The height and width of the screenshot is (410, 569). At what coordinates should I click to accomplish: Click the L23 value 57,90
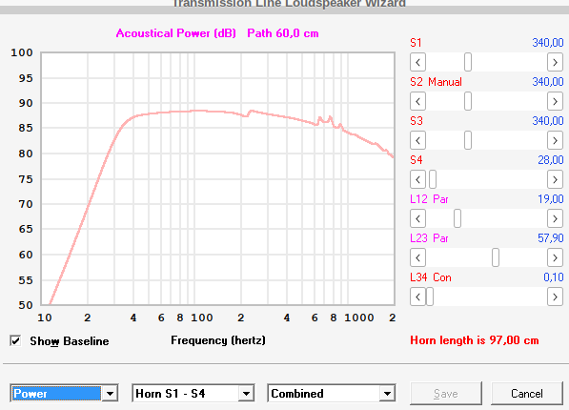click(551, 238)
